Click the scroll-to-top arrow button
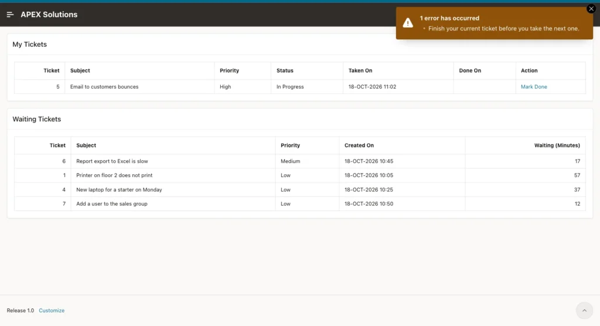Screen dimensions: 600x326 tap(584, 310)
